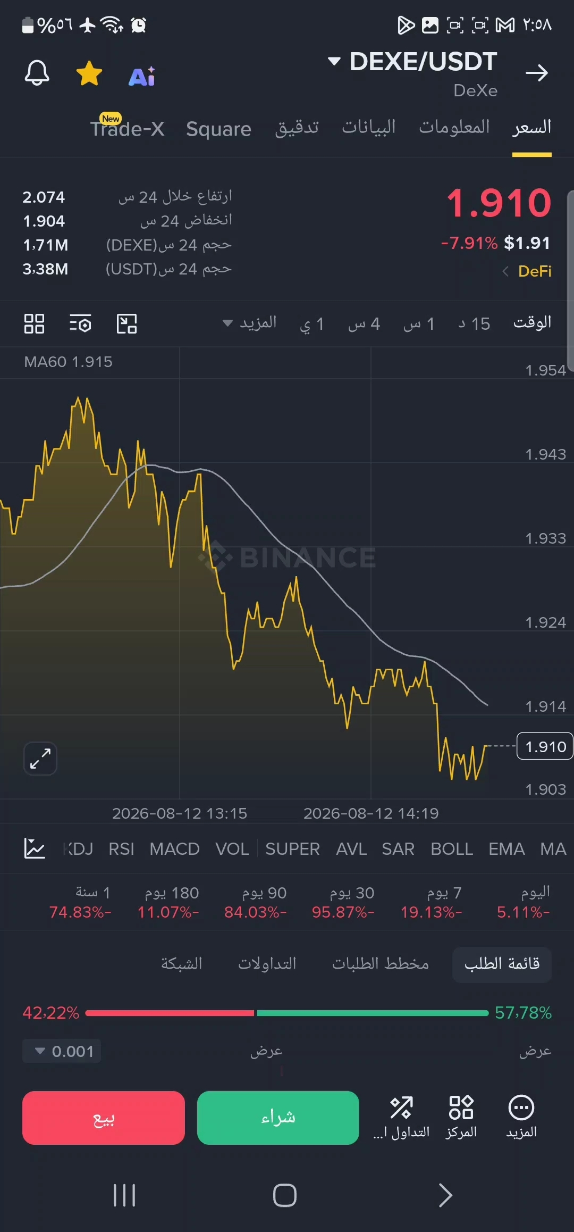Toggle the EMA indicator
Viewport: 574px width, 1232px height.
(507, 849)
